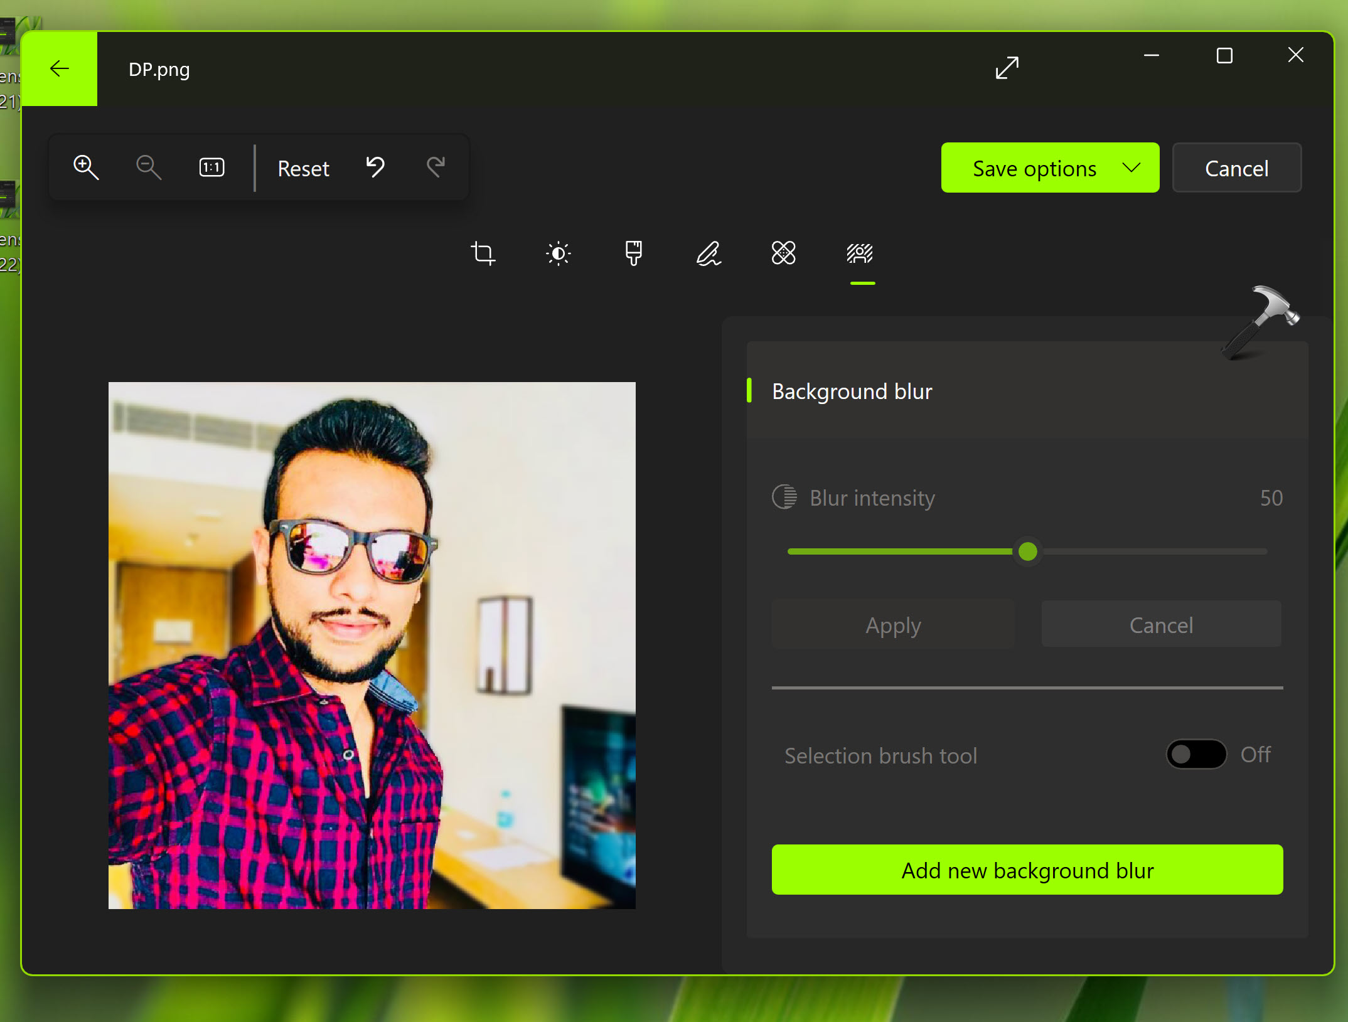Click the Reset button in toolbar
Screen dimensions: 1348x1022
303,169
